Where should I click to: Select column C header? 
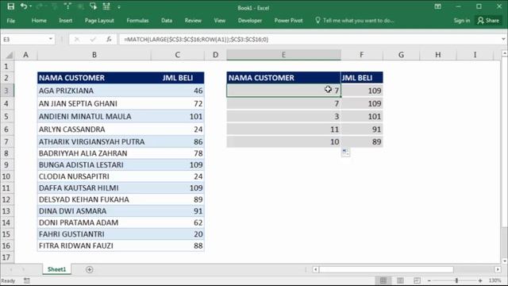click(x=178, y=55)
